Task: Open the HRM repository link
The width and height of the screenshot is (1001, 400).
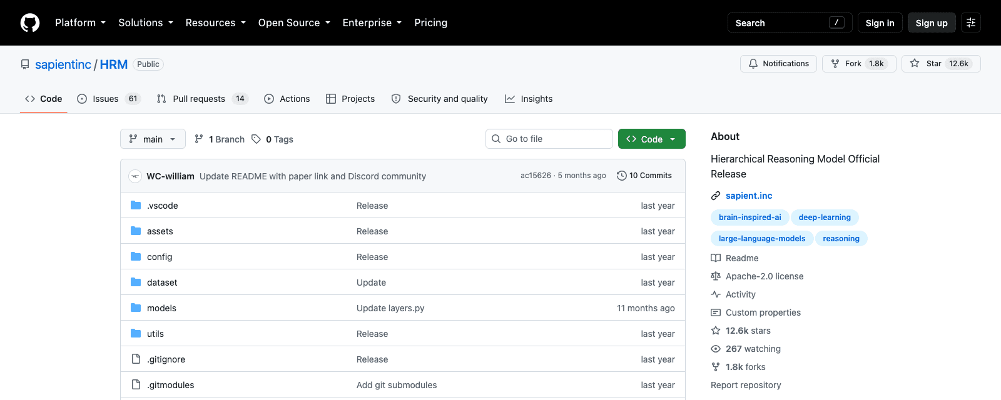Action: point(114,64)
